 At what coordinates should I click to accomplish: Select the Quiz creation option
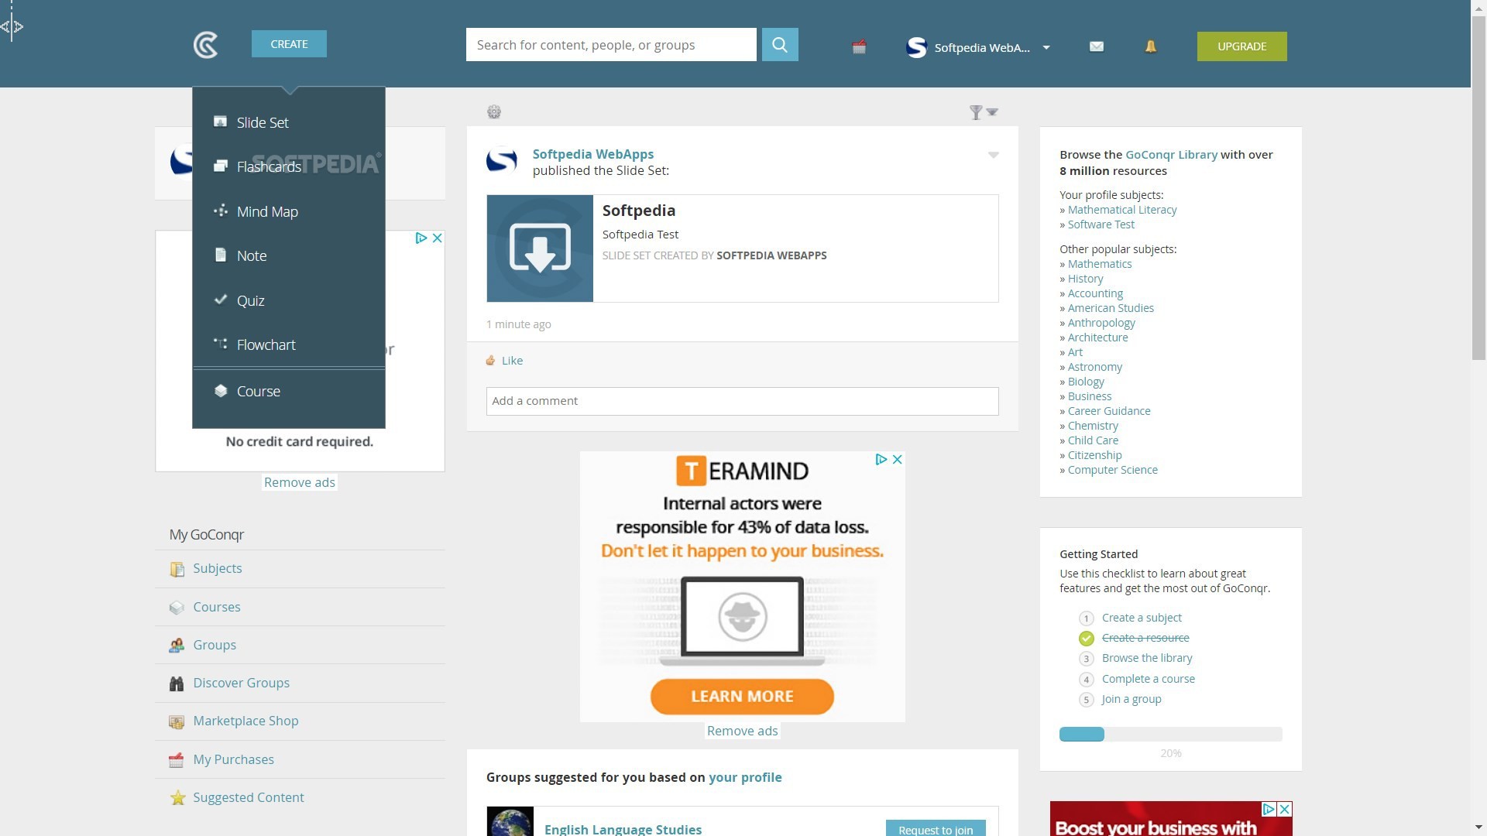(250, 300)
